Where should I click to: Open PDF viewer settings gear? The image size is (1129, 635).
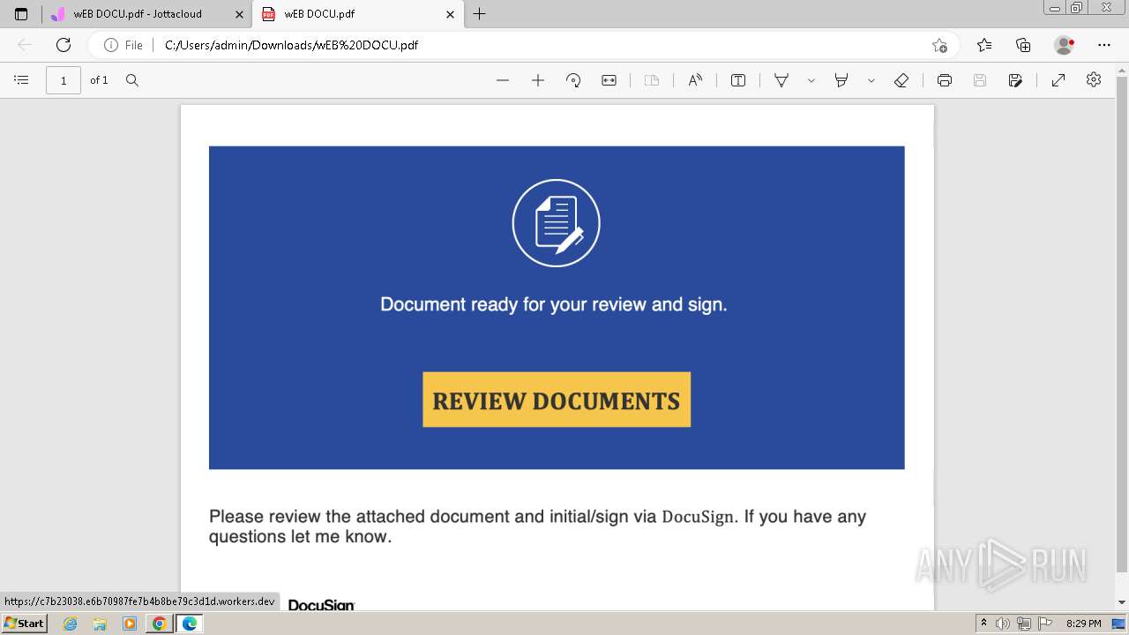click(1094, 79)
